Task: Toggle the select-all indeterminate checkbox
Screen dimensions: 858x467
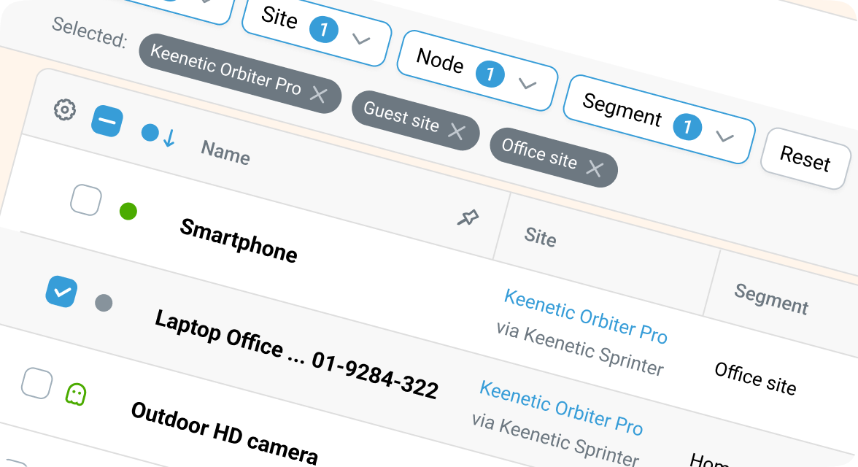Action: tap(107, 121)
